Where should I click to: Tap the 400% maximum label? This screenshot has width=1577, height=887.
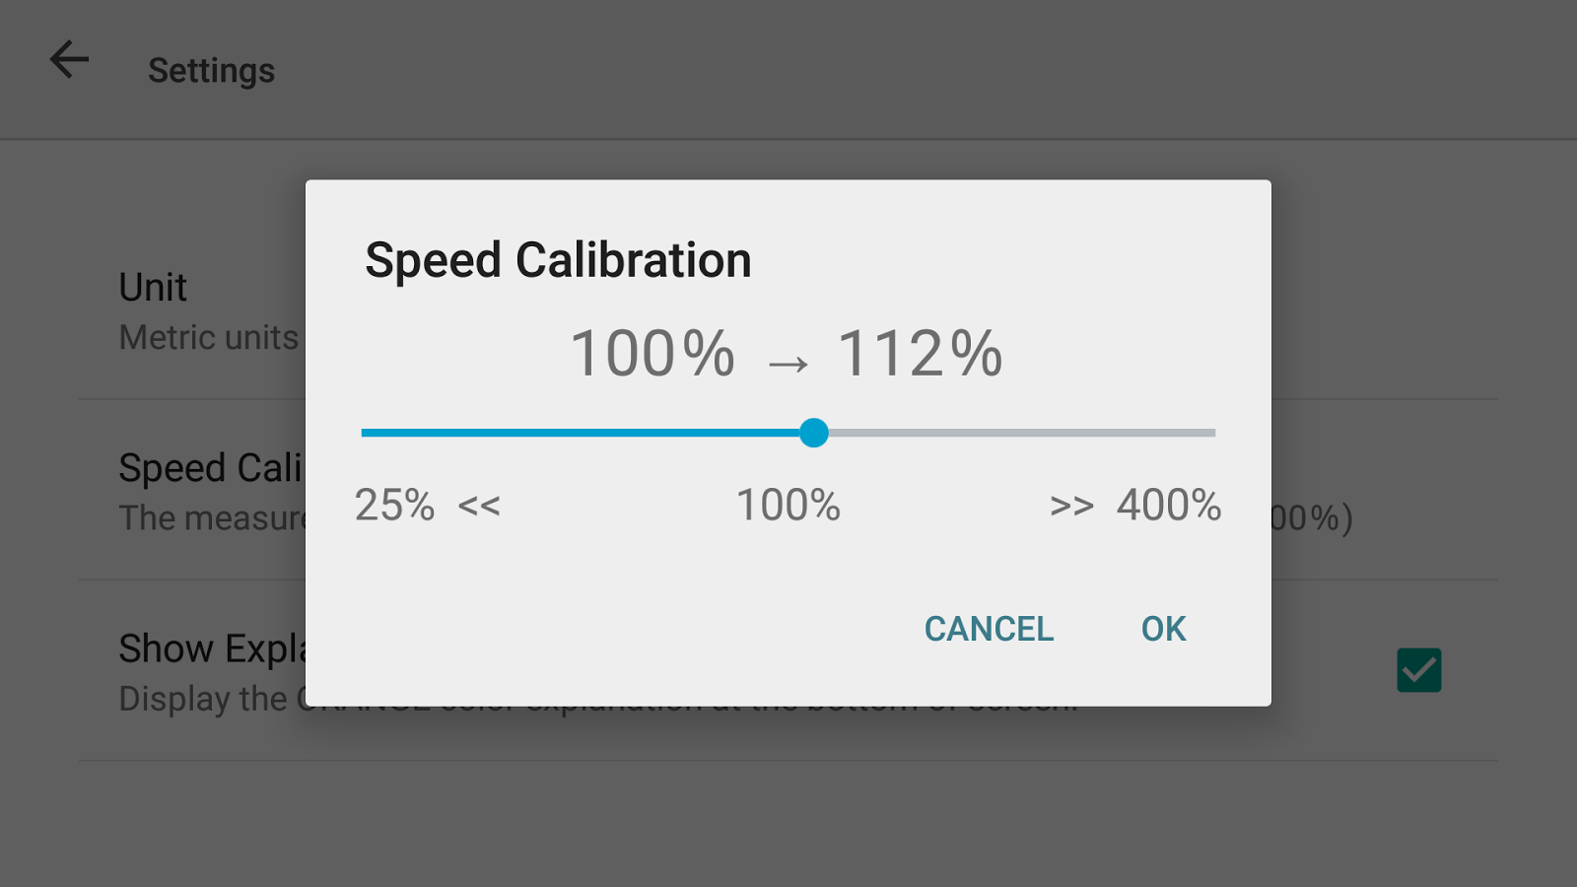1169,506
